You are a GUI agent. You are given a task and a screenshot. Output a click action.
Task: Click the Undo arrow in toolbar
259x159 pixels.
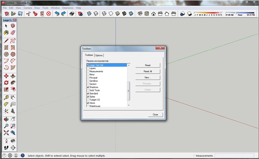click(x=57, y=14)
